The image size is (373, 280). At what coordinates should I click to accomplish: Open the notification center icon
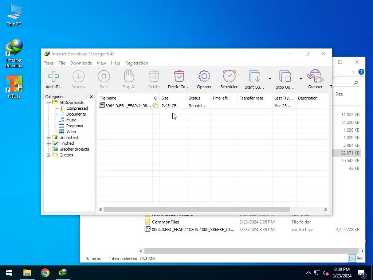(x=361, y=273)
